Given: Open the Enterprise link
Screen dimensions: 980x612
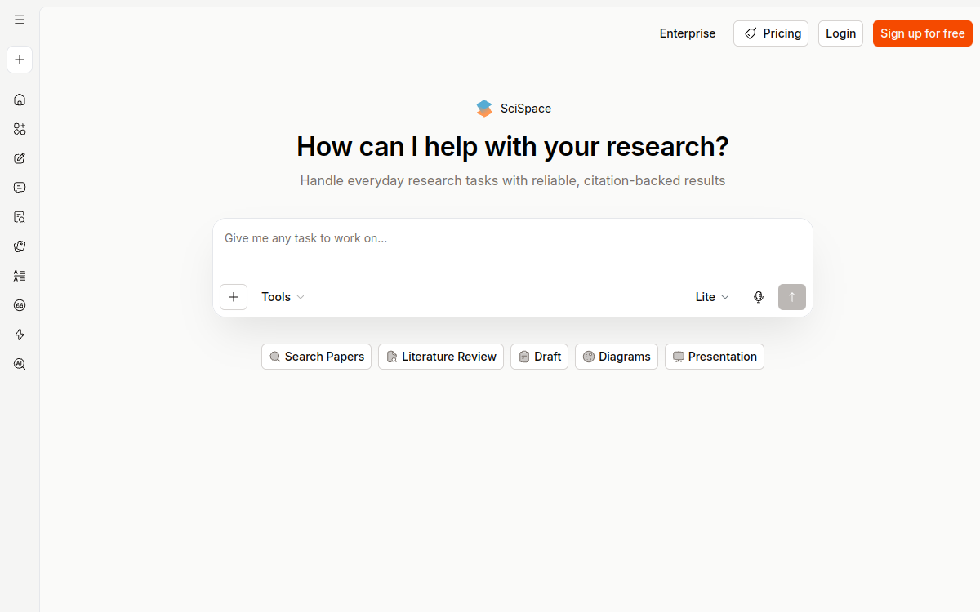Looking at the screenshot, I should click(688, 33).
